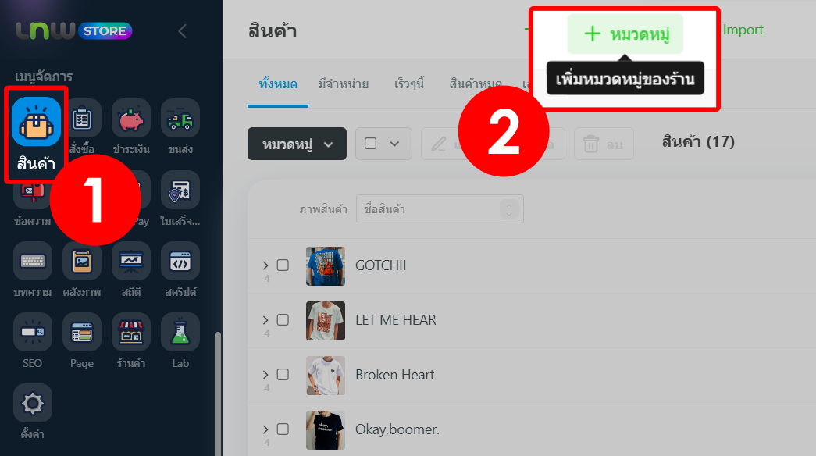Click the Import link
The image size is (816, 456).
pyautogui.click(x=743, y=30)
